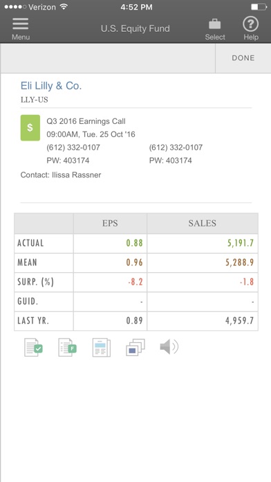Call the second (612) 332-0107 number on right
The height and width of the screenshot is (482, 271).
(176, 148)
